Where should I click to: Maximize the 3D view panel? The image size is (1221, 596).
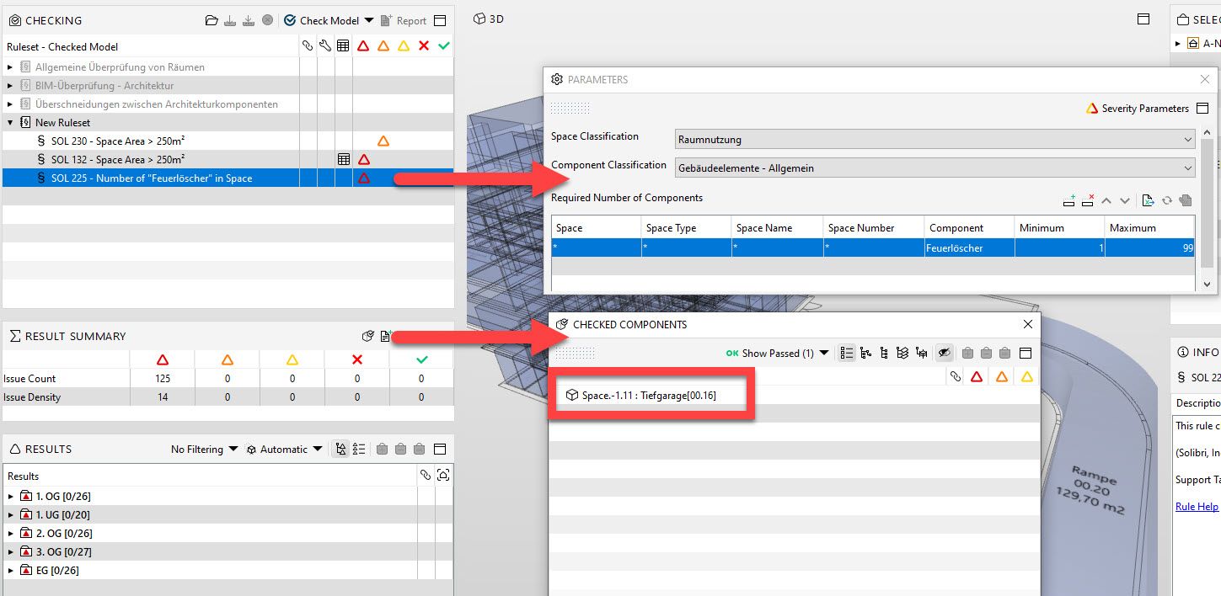(x=1143, y=19)
